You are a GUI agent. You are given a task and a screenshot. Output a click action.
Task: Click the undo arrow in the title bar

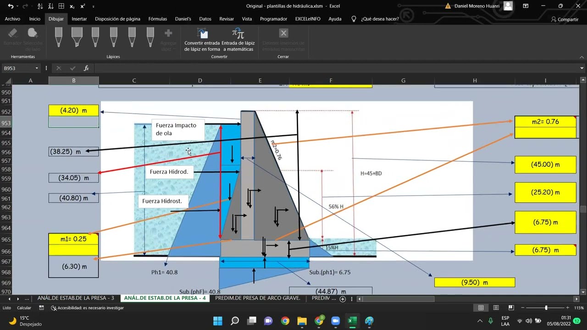[x=10, y=6]
